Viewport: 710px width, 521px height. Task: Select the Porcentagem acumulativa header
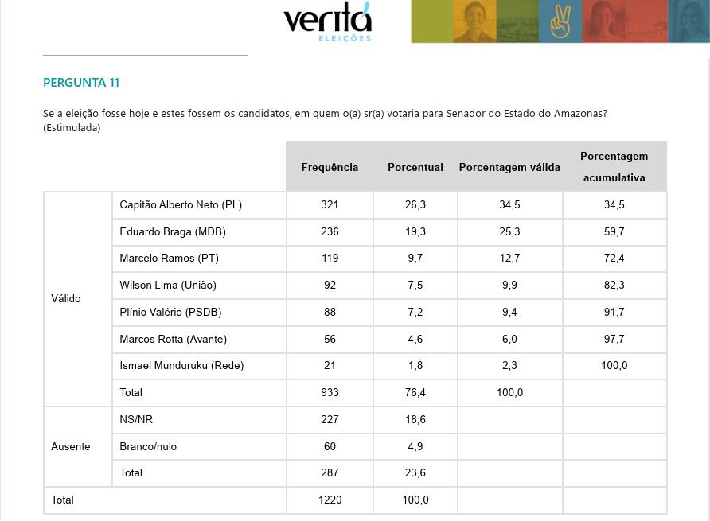[614, 167]
